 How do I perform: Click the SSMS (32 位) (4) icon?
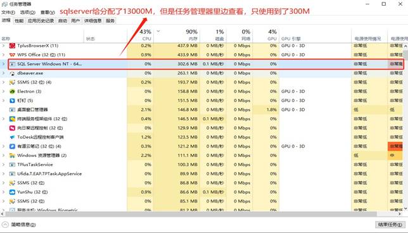click(x=12, y=82)
